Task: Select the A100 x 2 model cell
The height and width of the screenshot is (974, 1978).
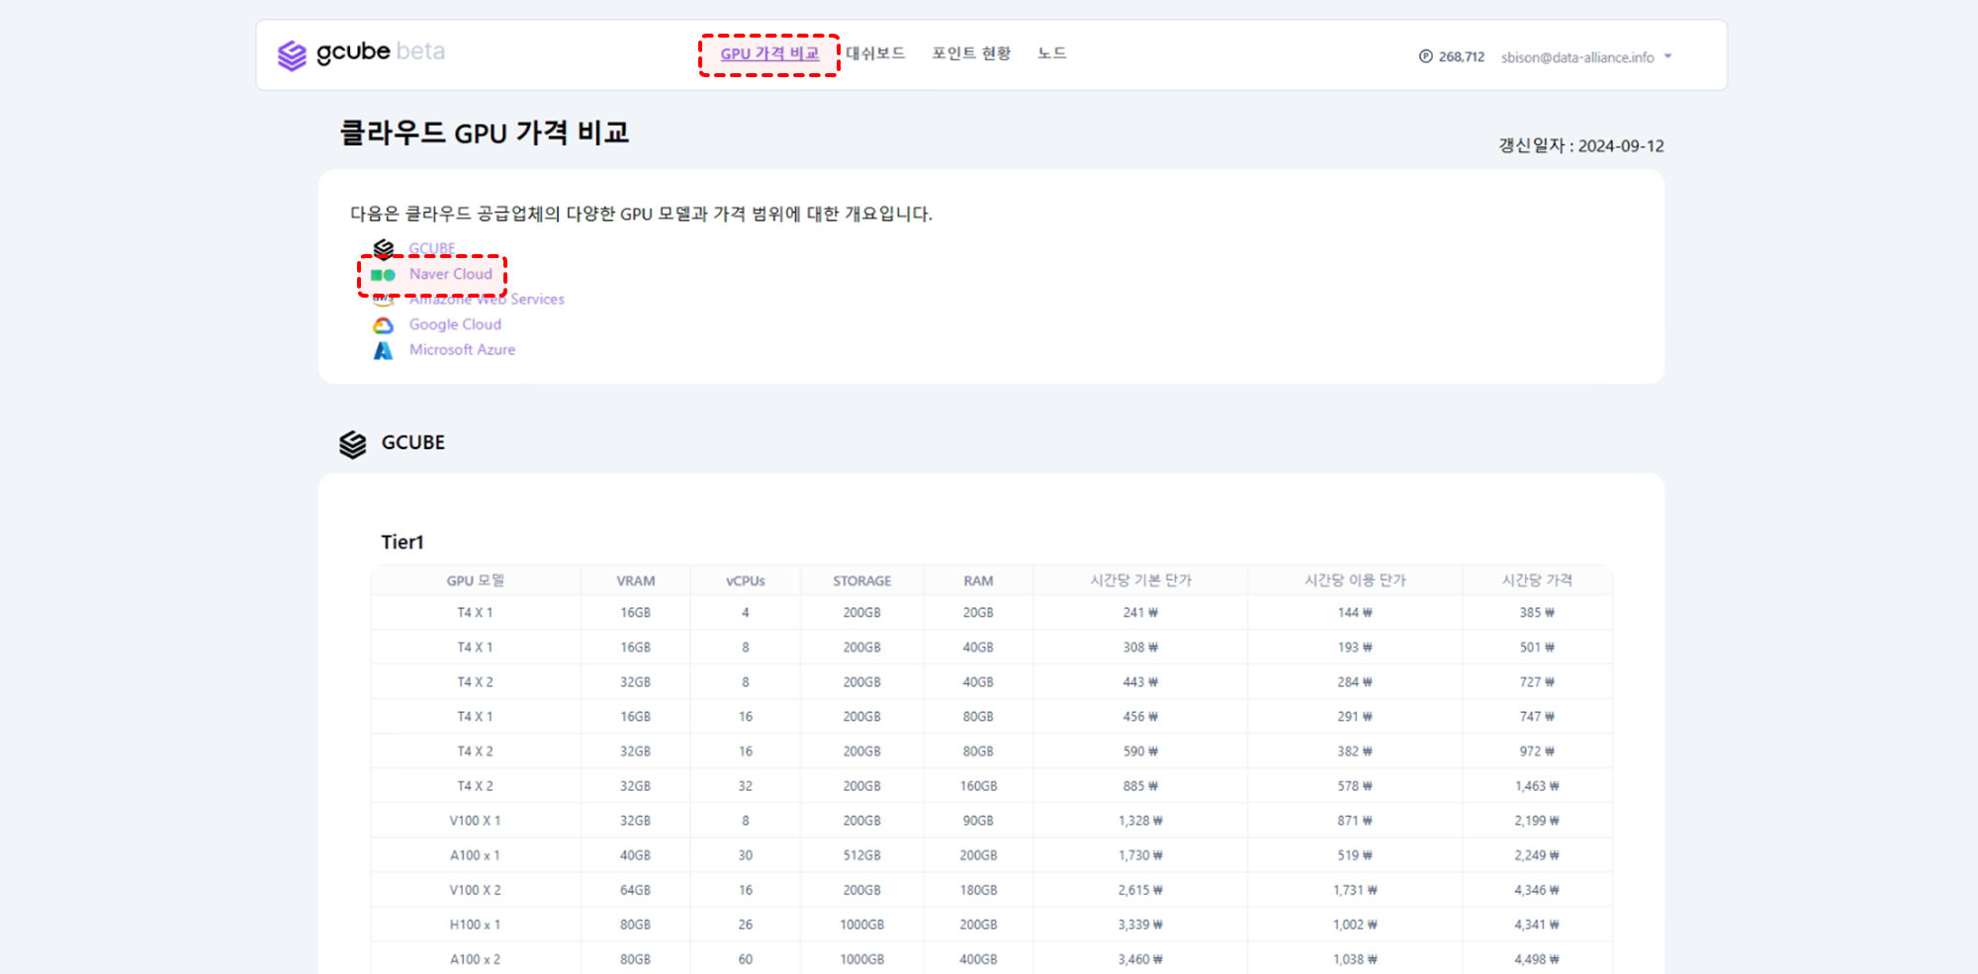Action: (x=476, y=959)
